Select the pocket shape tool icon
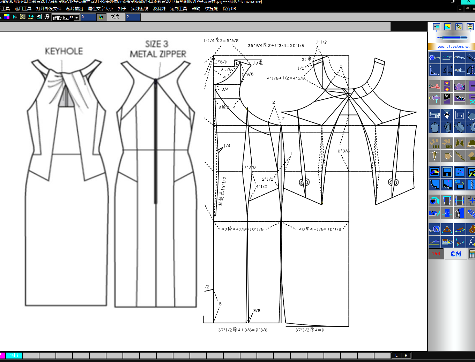The height and width of the screenshot is (362, 475). [435, 127]
